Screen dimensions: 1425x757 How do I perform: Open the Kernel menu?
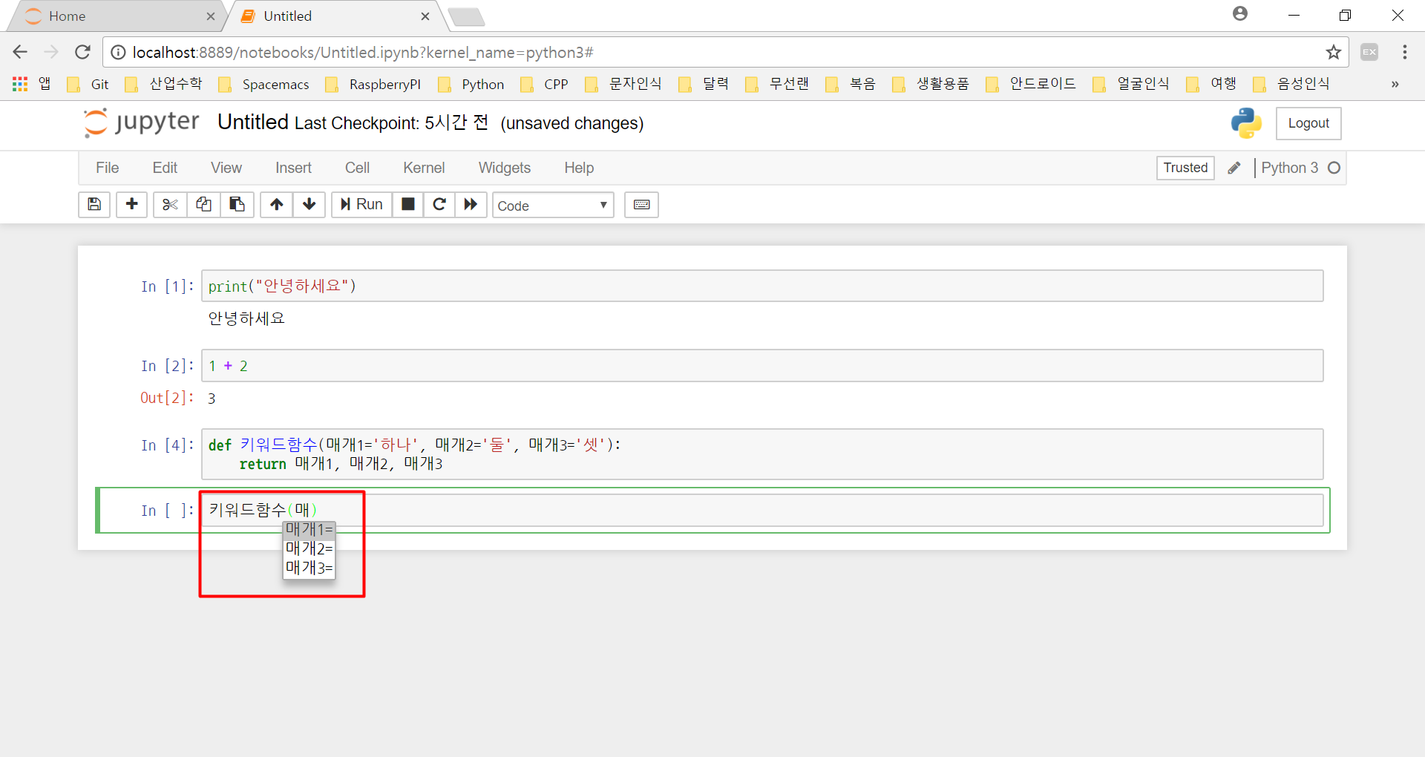[423, 168]
